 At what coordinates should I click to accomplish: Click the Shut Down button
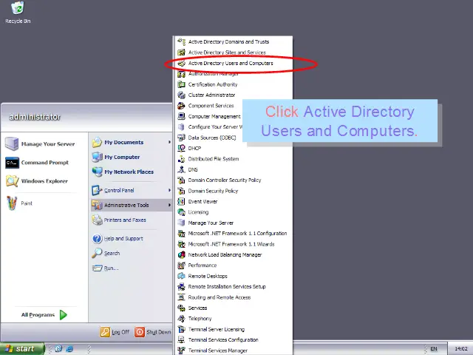(x=153, y=332)
